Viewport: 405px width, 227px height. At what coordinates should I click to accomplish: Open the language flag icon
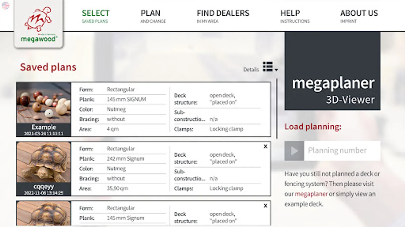5,5
